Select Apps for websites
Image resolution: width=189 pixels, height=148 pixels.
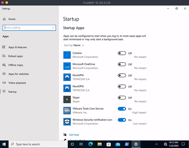click(19, 74)
